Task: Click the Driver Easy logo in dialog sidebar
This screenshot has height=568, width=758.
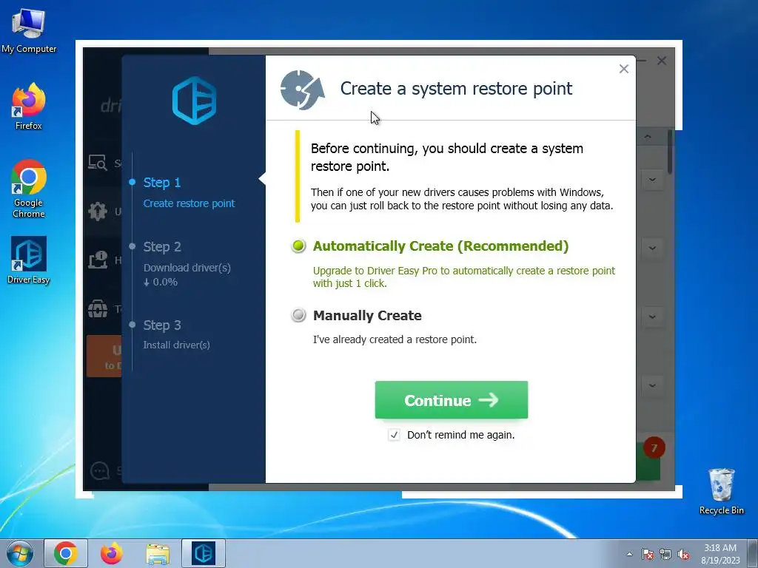Action: (195, 101)
